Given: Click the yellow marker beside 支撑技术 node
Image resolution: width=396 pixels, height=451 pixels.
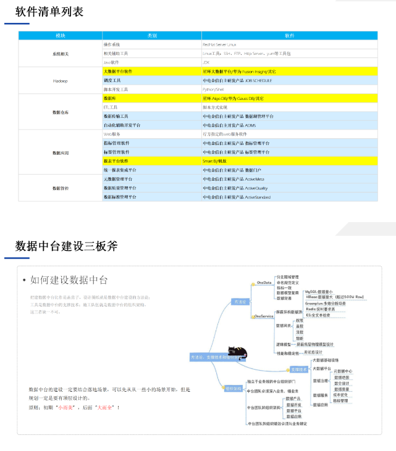Looking at the screenshot, I should coord(288,370).
